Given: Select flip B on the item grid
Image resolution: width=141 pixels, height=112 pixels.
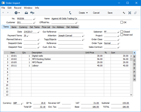Looking at the screenshot, I should tap(134, 57).
